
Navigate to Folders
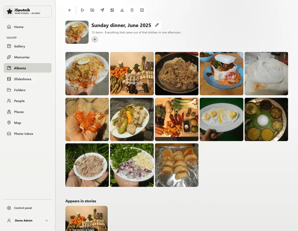pyautogui.click(x=28, y=90)
